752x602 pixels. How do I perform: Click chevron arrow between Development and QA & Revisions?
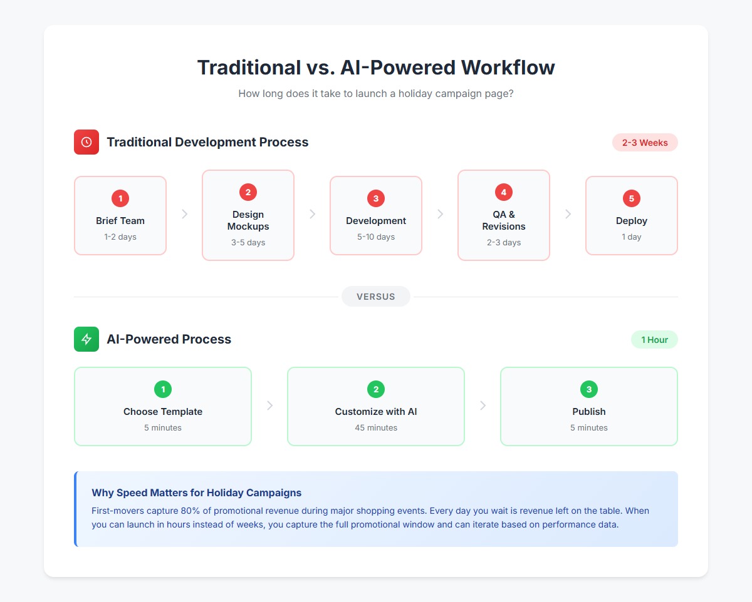(441, 214)
